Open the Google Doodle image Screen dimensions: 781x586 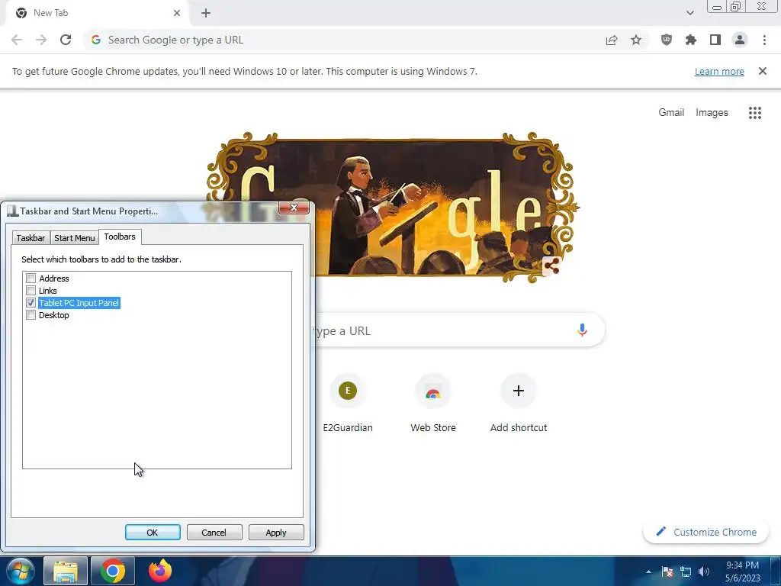coord(391,207)
